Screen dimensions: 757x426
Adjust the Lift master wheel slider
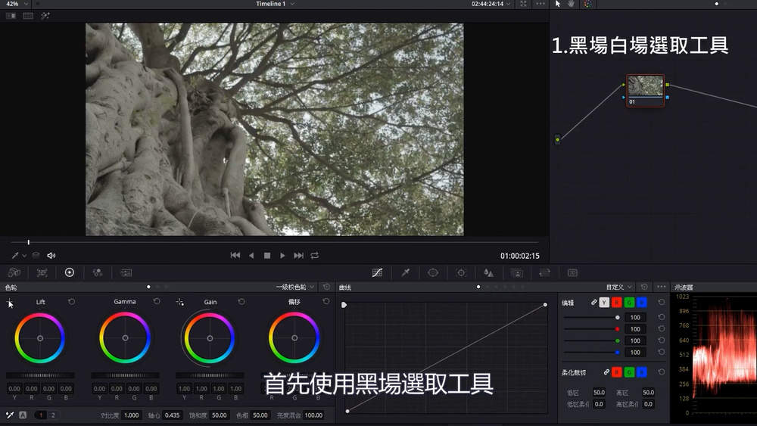(40, 375)
